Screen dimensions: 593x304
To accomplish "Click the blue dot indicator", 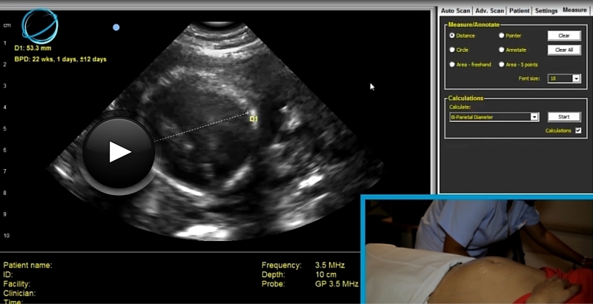I will pos(116,27).
